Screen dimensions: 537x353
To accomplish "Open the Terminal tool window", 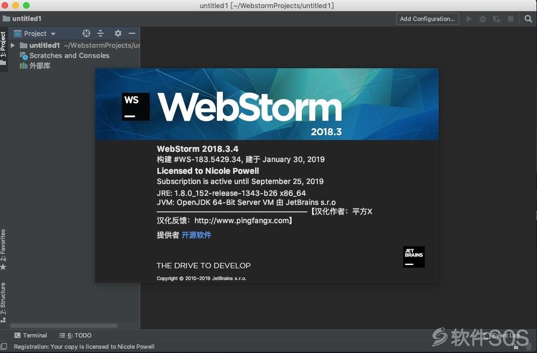I will [x=31, y=335].
